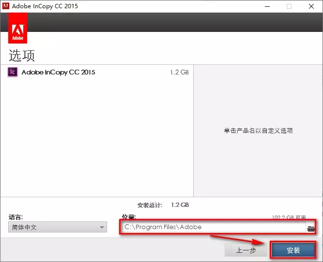Click the 单击产品名以自定义选项 hint text

point(258,131)
